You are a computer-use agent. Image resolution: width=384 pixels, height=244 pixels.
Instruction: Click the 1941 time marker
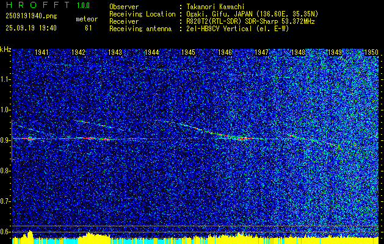point(42,52)
